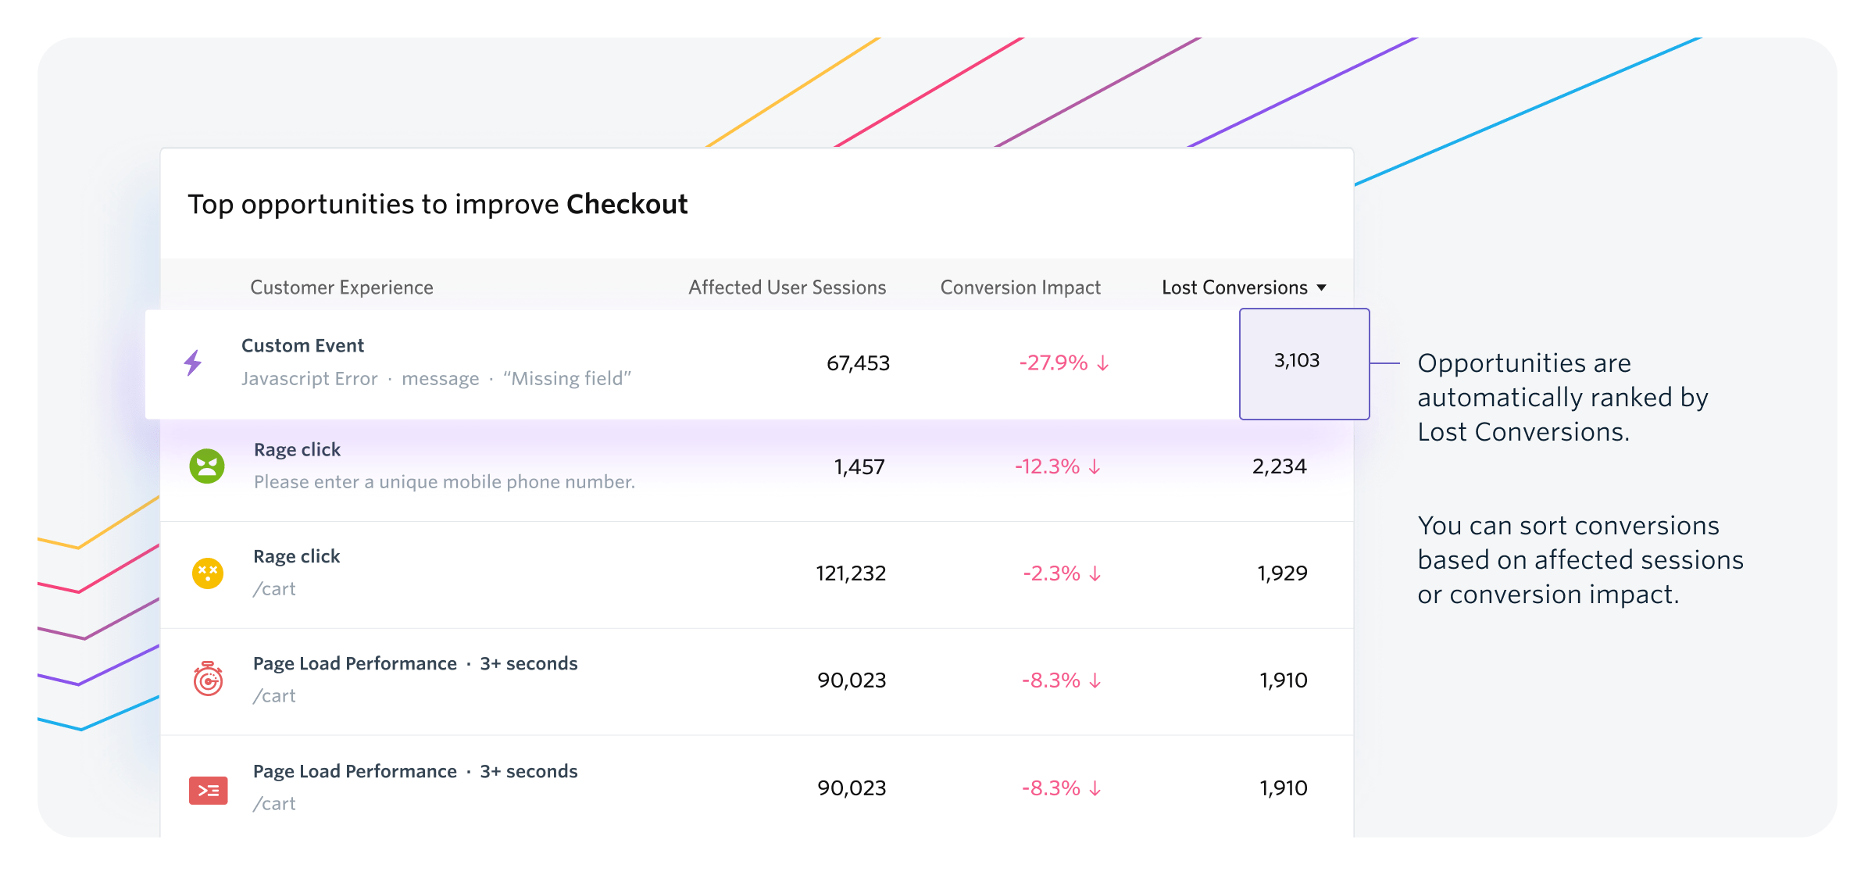Click the red stopwatch Page Load Performance icon
The height and width of the screenshot is (875, 1875).
coord(208,679)
